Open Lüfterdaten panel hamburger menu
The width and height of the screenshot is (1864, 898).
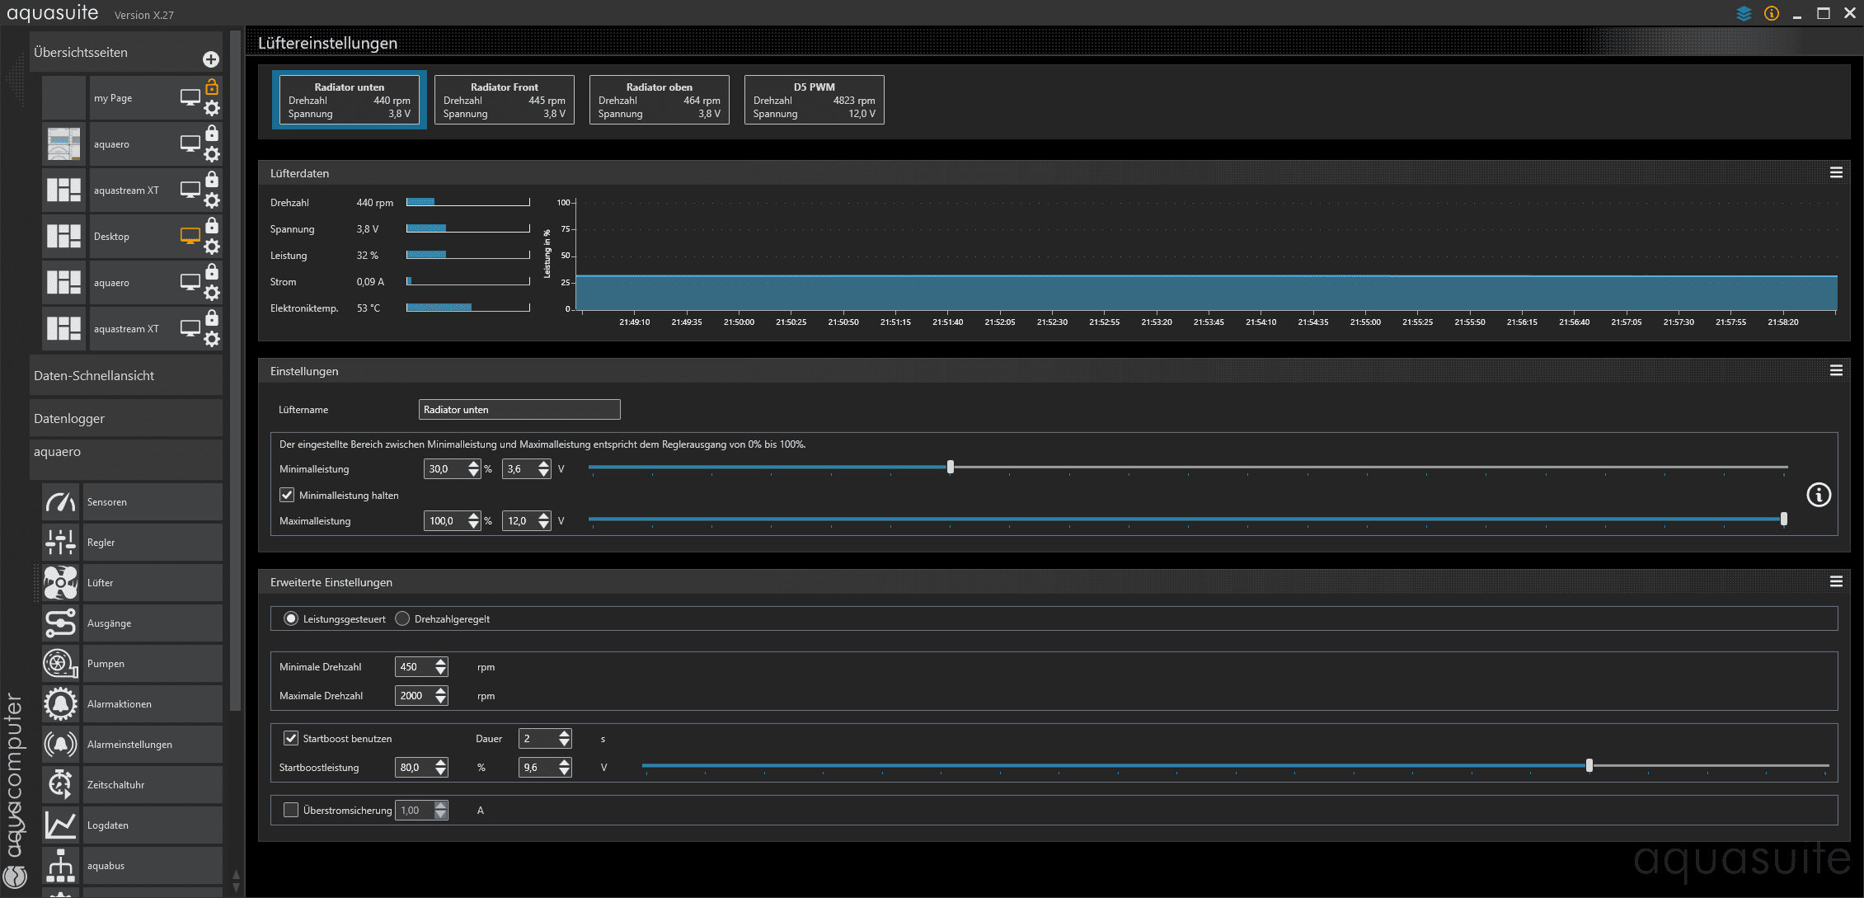pos(1836,172)
